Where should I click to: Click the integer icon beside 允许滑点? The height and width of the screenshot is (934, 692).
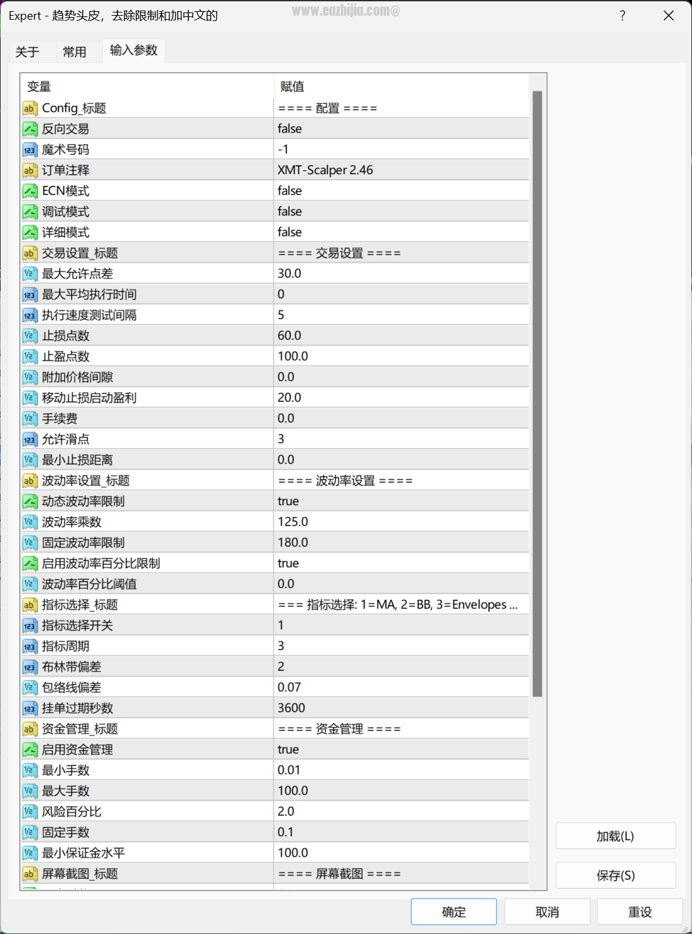coord(30,439)
